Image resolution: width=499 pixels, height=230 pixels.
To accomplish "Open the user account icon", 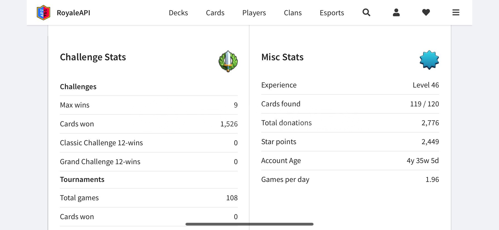I will pos(396,12).
